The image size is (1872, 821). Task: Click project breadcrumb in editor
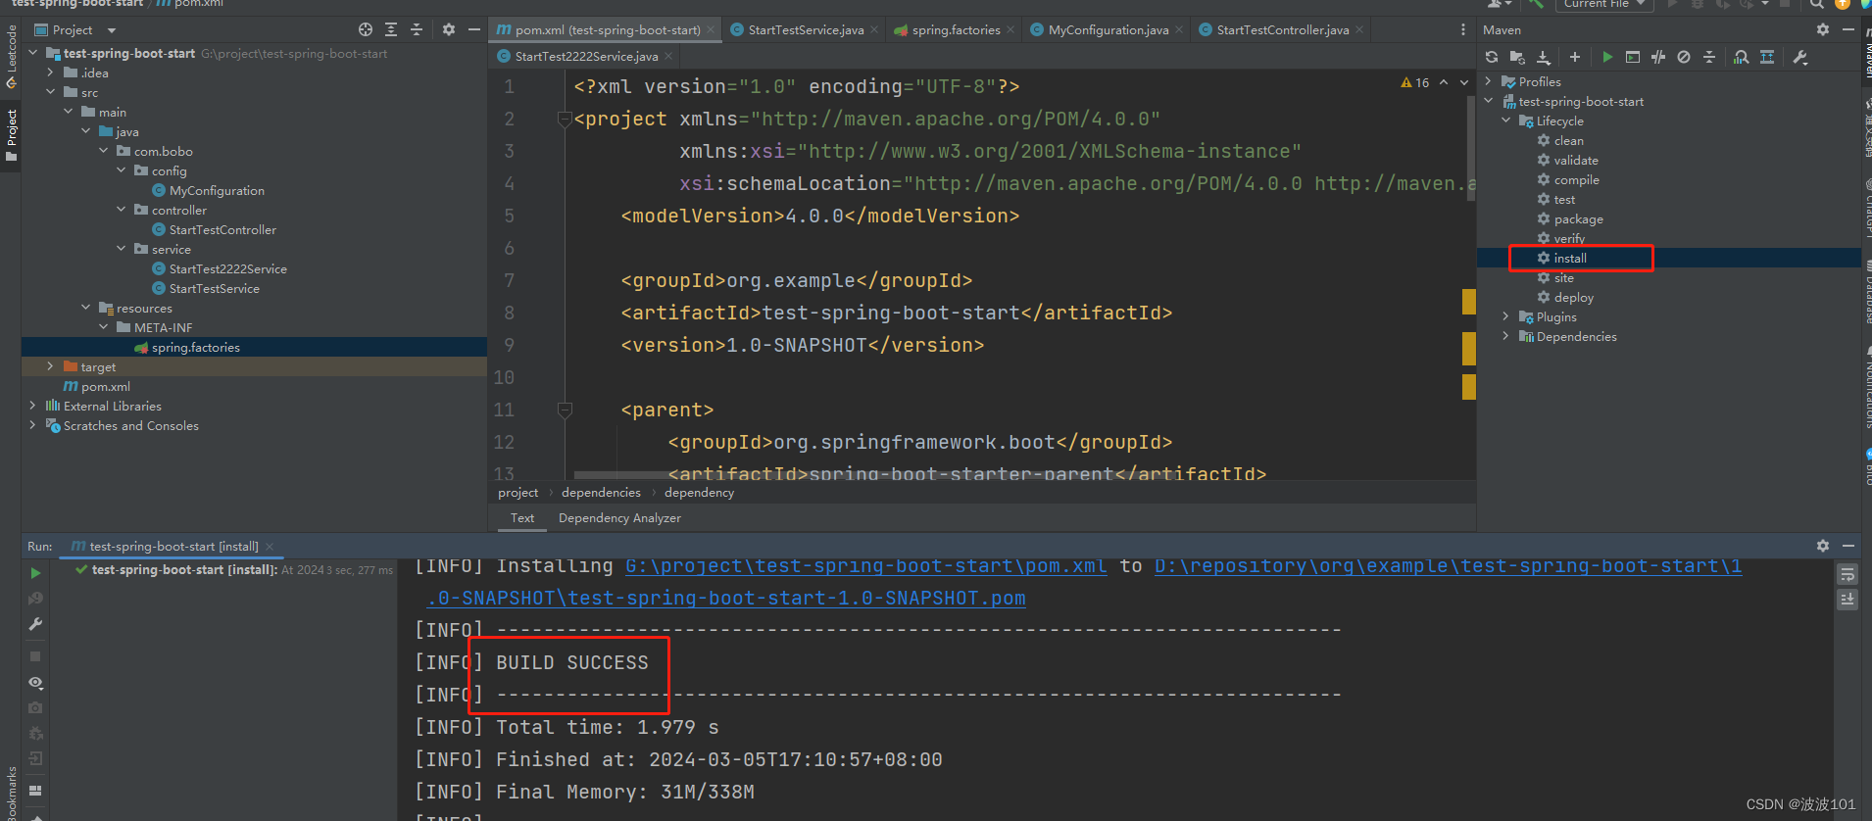pyautogui.click(x=517, y=493)
